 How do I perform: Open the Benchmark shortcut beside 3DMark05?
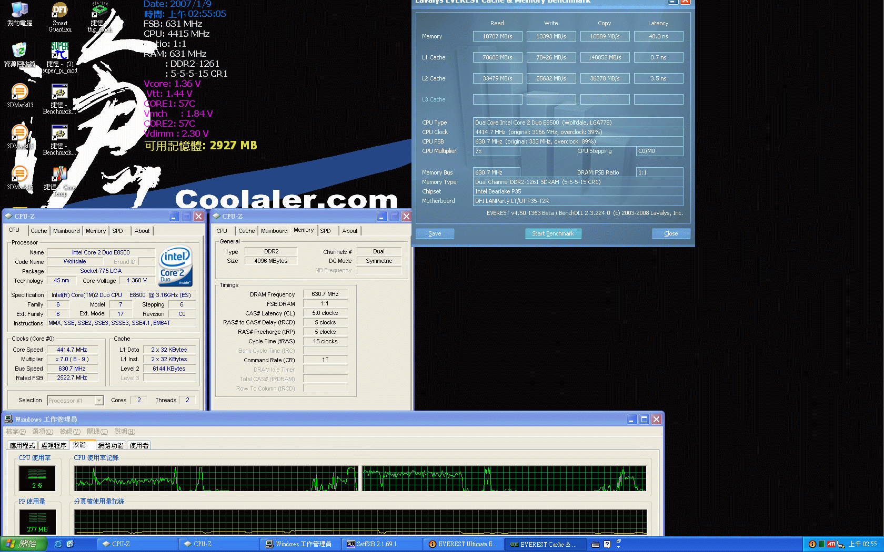pyautogui.click(x=59, y=139)
